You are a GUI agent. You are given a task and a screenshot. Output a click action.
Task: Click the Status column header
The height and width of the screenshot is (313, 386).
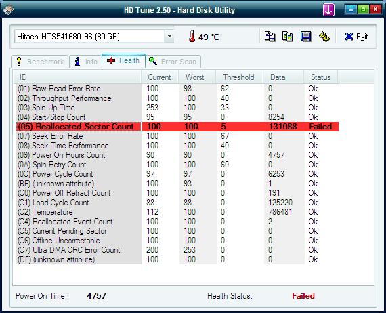coord(320,77)
